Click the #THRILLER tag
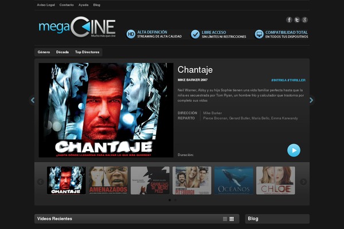The image size is (344, 229). 296,80
